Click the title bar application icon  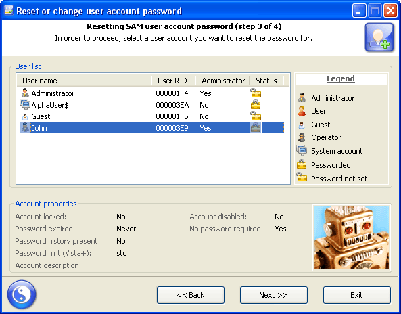click(9, 11)
